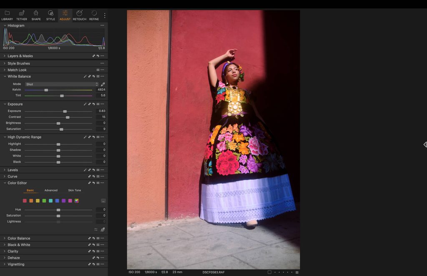Expand the Style Brushes panel
The image size is (427, 276).
5,63
